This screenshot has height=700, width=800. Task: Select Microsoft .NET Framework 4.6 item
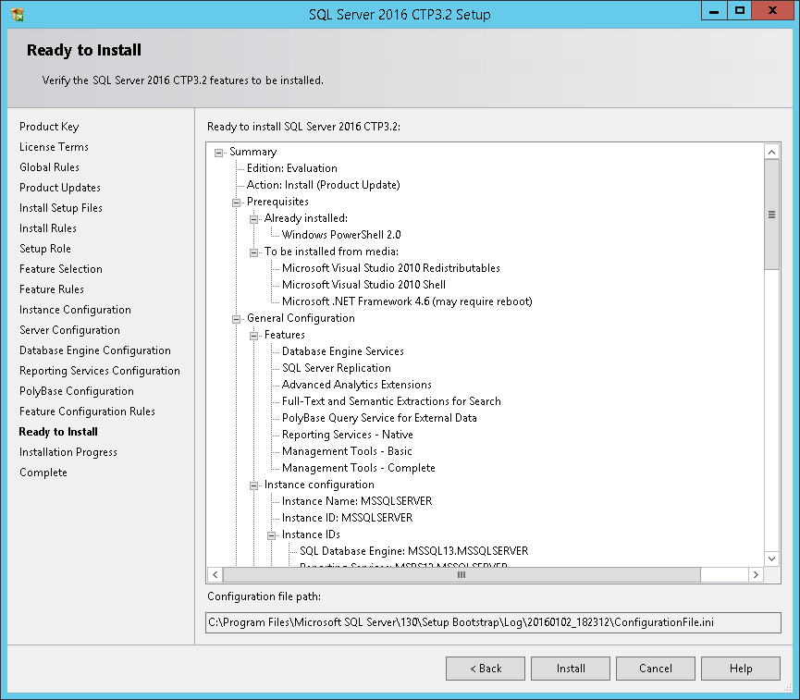coord(407,301)
